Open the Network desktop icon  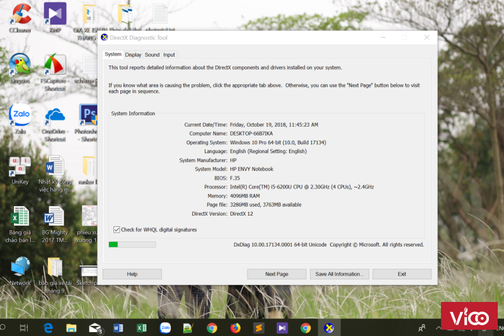(20, 271)
